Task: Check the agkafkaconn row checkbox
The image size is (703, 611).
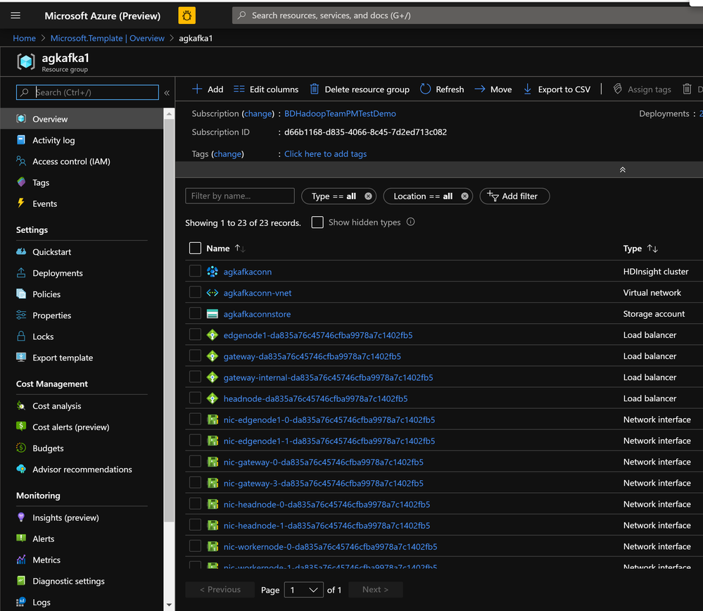Action: [195, 271]
